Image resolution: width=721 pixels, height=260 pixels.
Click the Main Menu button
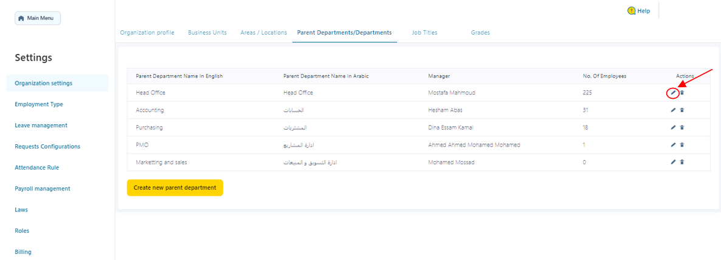pyautogui.click(x=38, y=18)
